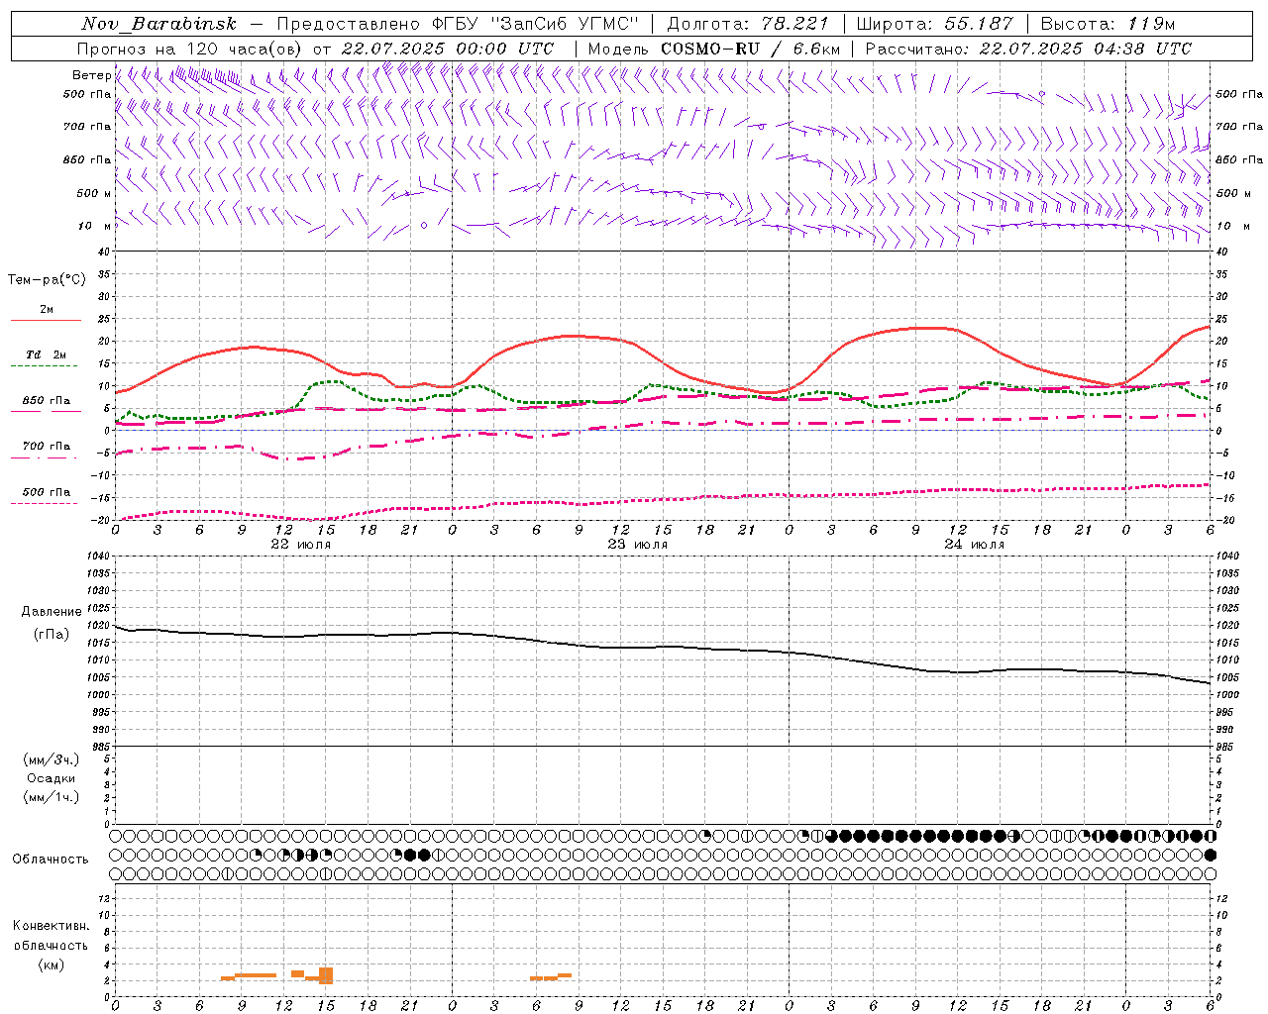The image size is (1268, 1014).
Task: Select the 'Модель COSMO-RU / 6.6км' text
Action: pos(714,49)
